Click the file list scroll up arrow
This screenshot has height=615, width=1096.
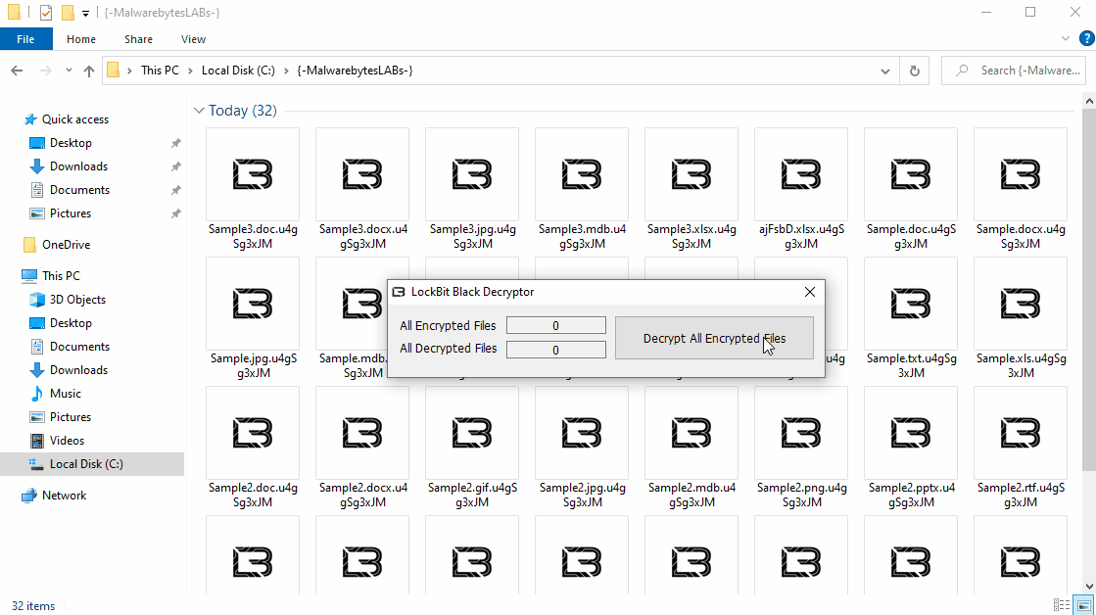[1089, 101]
